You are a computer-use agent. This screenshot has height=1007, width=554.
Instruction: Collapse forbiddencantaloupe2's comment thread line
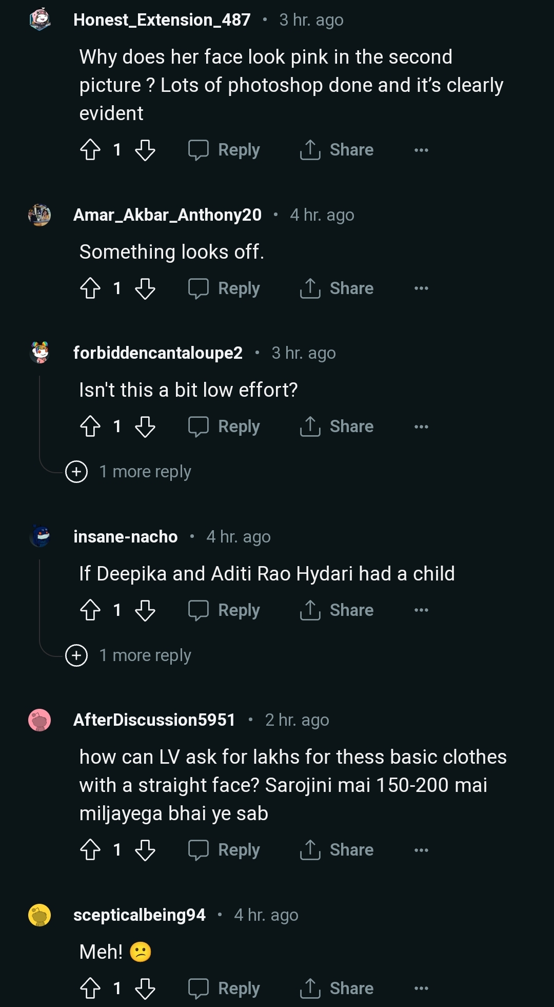(x=39, y=416)
